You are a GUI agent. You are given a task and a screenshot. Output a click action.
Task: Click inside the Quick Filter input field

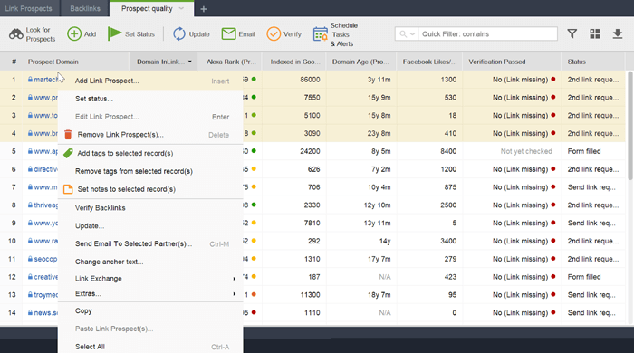pos(488,33)
